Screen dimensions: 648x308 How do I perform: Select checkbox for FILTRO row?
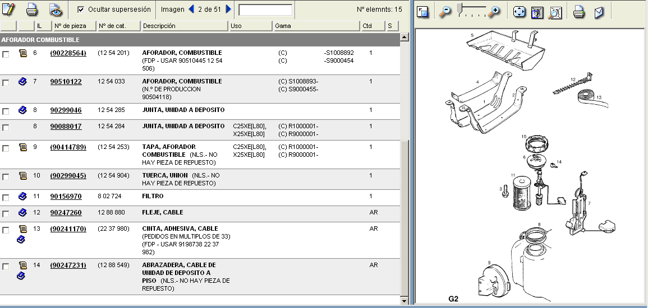(6, 197)
